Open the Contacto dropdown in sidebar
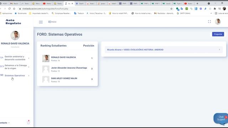Image resolution: width=228 pixels, height=128 pixels. pos(5,123)
